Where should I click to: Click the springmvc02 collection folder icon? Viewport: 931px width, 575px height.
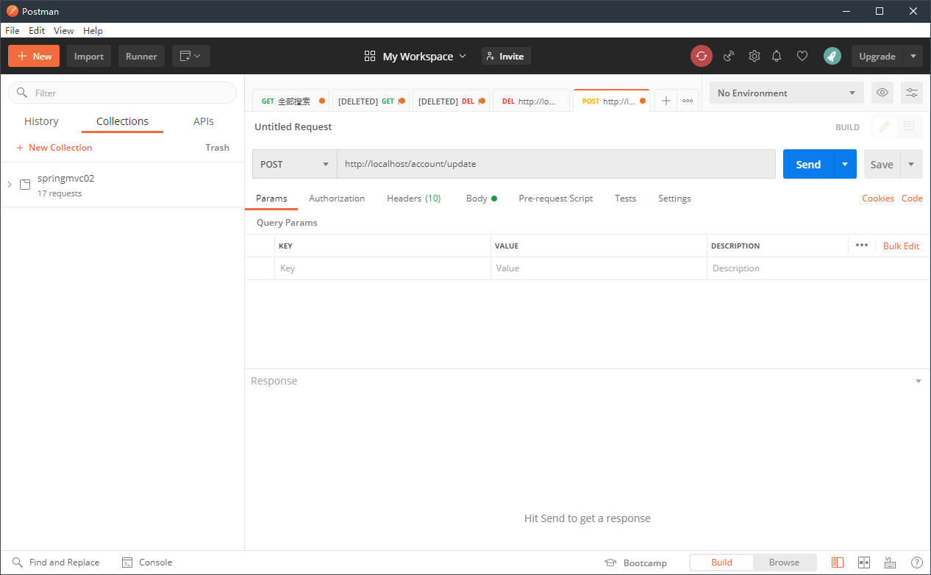click(x=25, y=185)
